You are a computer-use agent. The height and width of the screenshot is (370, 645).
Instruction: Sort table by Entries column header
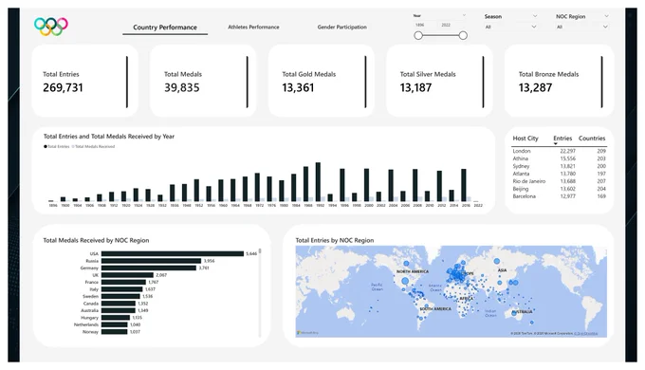[562, 139]
